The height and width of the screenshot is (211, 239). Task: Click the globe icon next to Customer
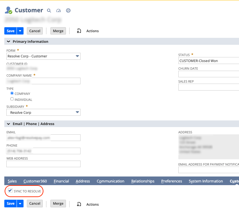68,11
